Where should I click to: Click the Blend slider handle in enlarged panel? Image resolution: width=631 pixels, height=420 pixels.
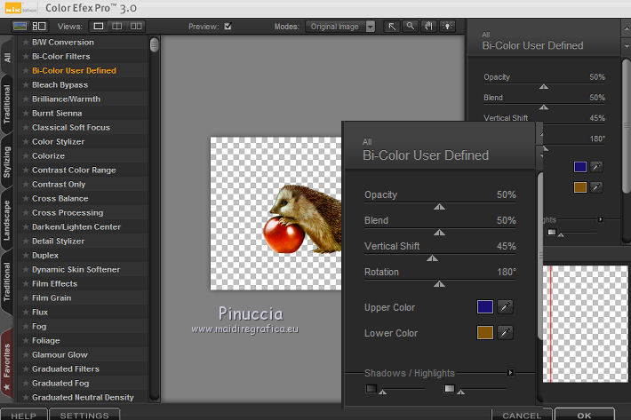tap(439, 233)
